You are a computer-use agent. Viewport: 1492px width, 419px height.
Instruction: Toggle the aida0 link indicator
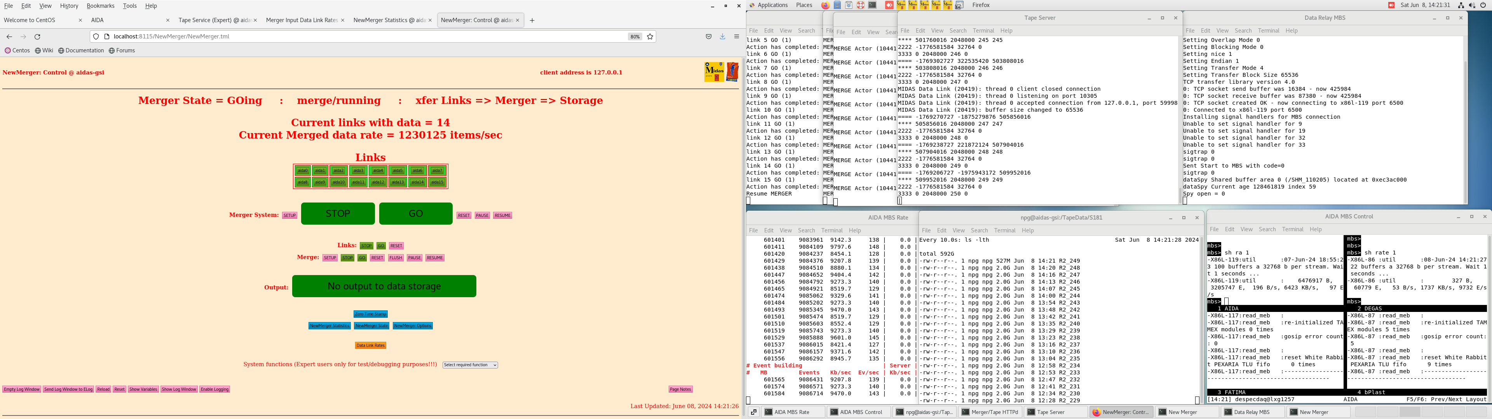tap(302, 171)
